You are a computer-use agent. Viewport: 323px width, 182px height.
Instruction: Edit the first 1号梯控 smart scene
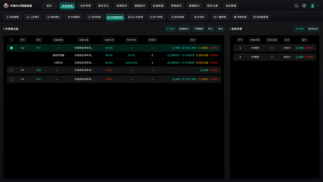(299, 48)
